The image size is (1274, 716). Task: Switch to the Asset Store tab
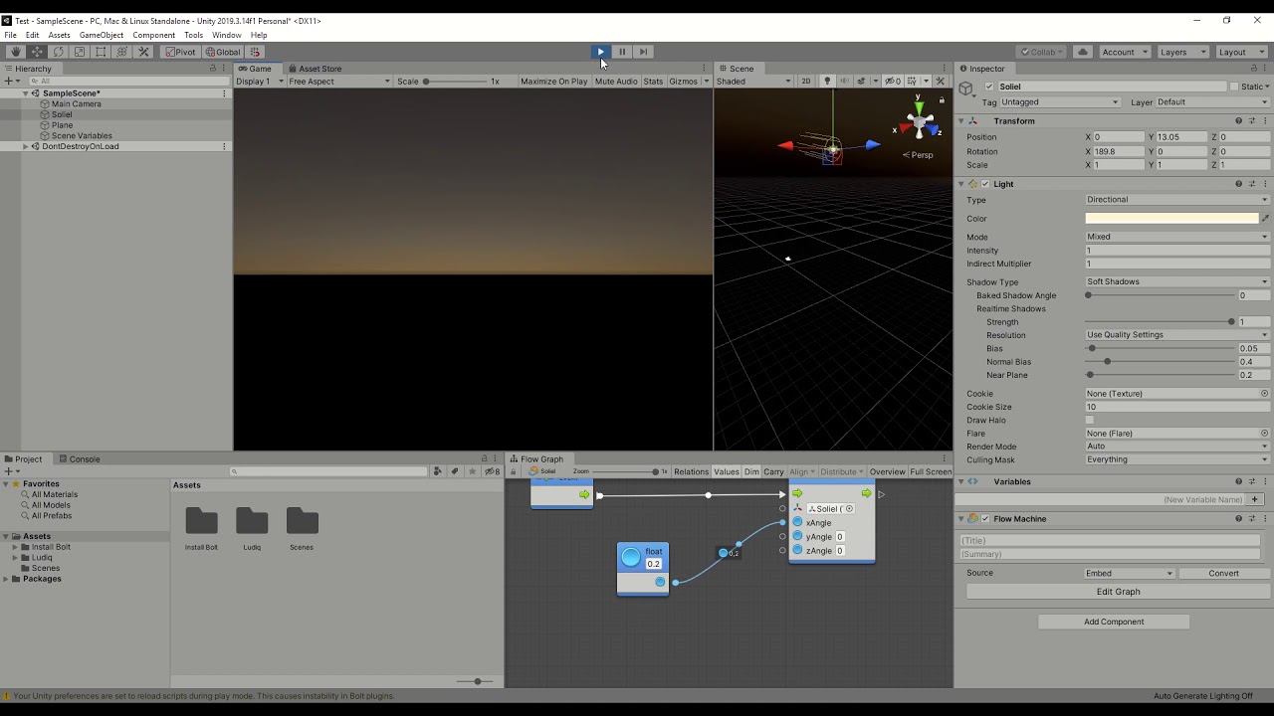point(315,69)
